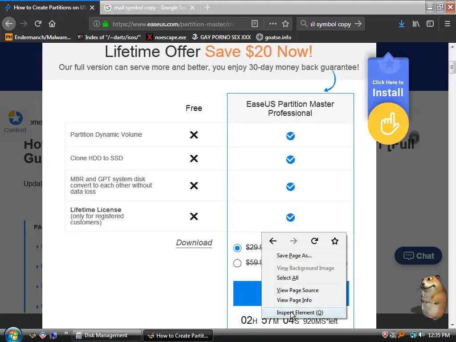Open the goatse.info bookmark
456x342 pixels.
coord(274,37)
